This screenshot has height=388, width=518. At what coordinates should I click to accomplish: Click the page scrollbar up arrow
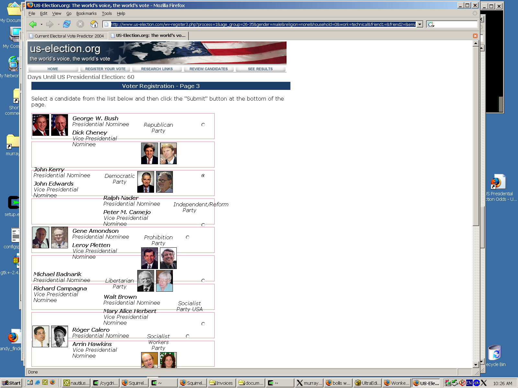[476, 43]
